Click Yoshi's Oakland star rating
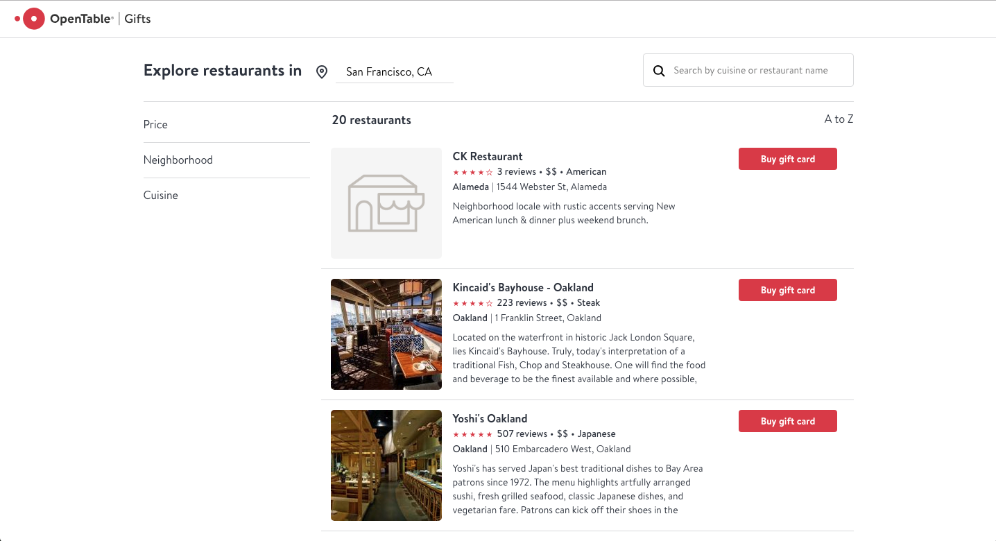This screenshot has width=996, height=541. (473, 434)
